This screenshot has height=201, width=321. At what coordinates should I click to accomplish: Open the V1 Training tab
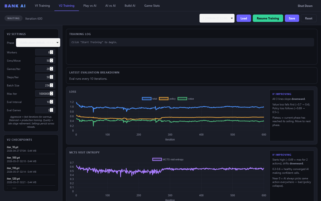click(x=42, y=6)
